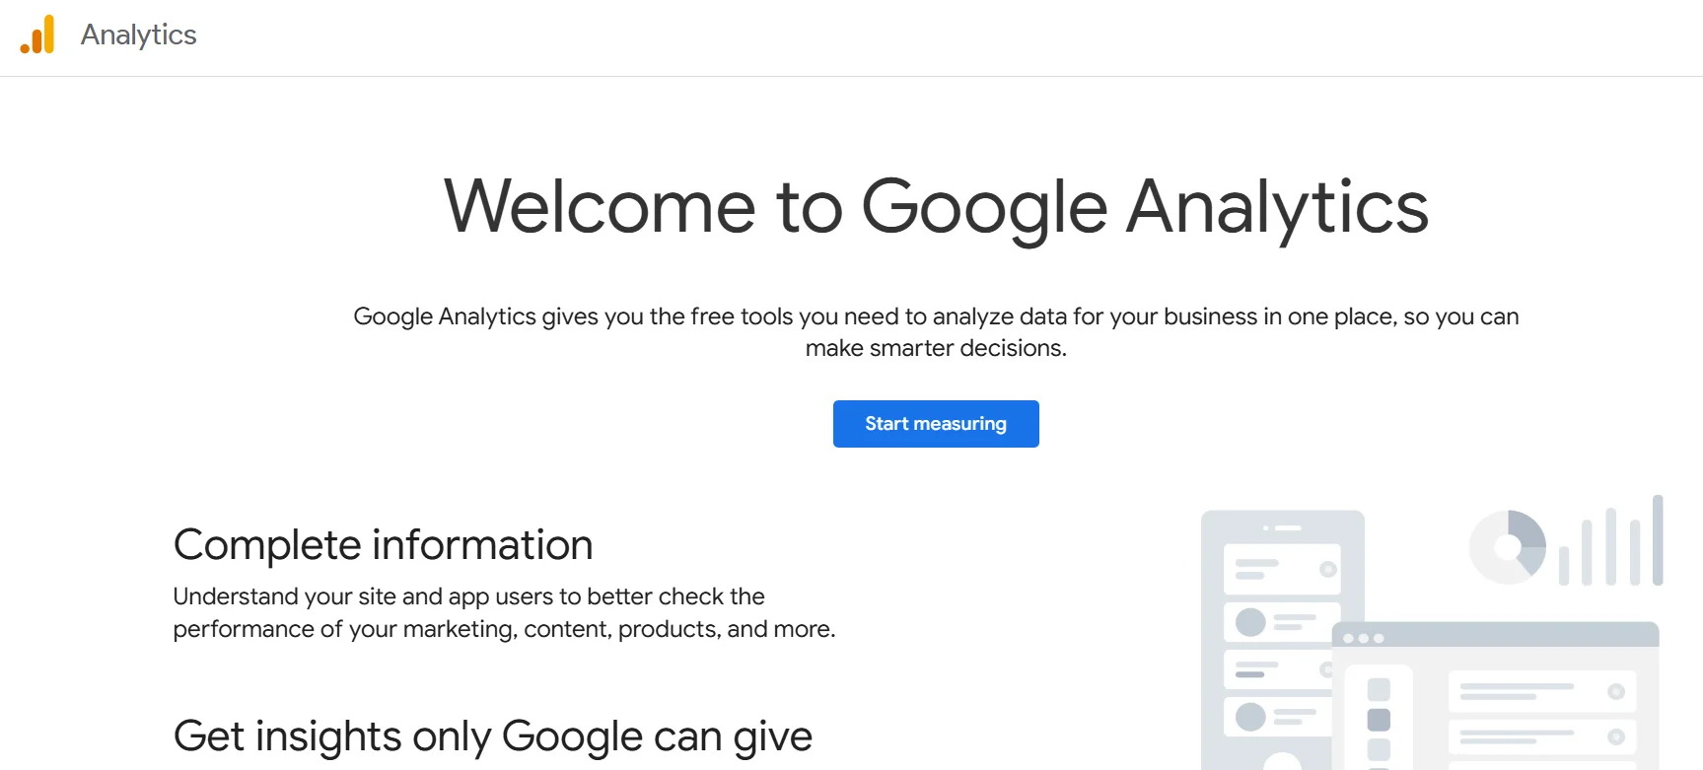Select the Analytics label in the top bar
The width and height of the screenshot is (1703, 770).
[x=138, y=35]
